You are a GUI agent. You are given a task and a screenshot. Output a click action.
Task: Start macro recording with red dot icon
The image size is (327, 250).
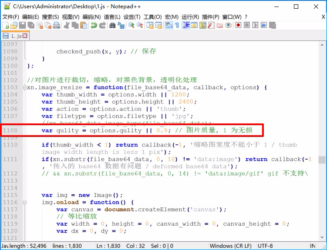coord(238,25)
